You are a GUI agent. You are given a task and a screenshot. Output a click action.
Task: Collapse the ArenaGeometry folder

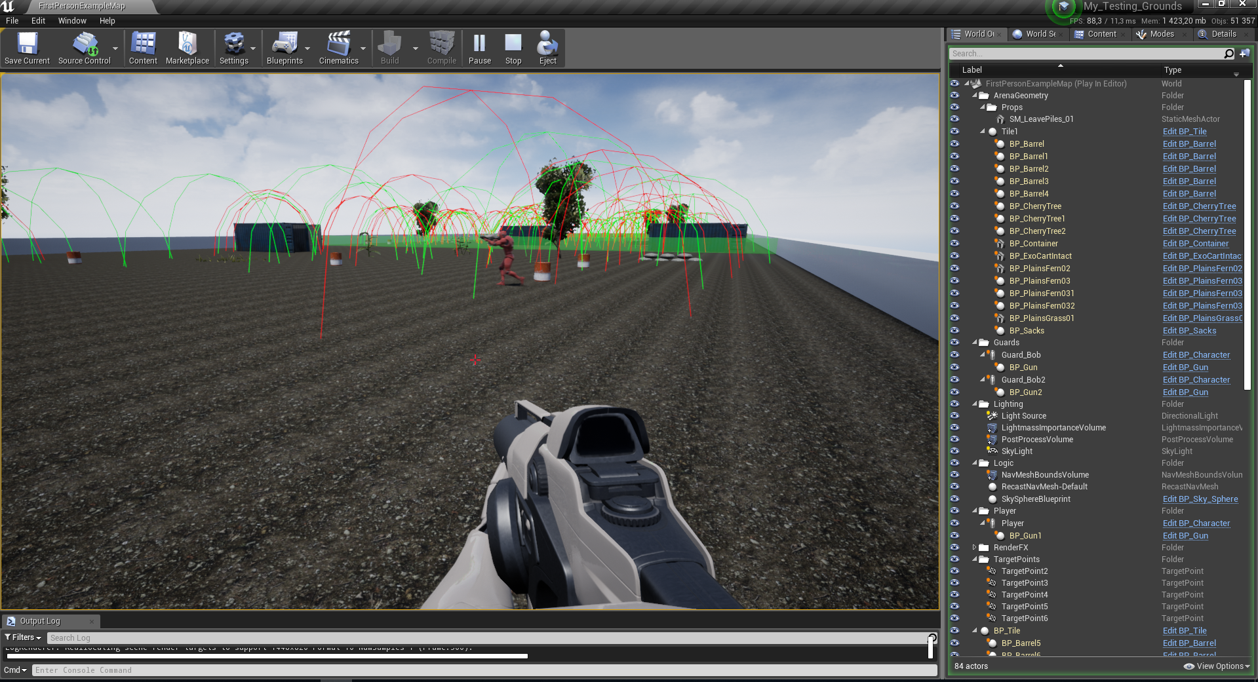(x=975, y=96)
